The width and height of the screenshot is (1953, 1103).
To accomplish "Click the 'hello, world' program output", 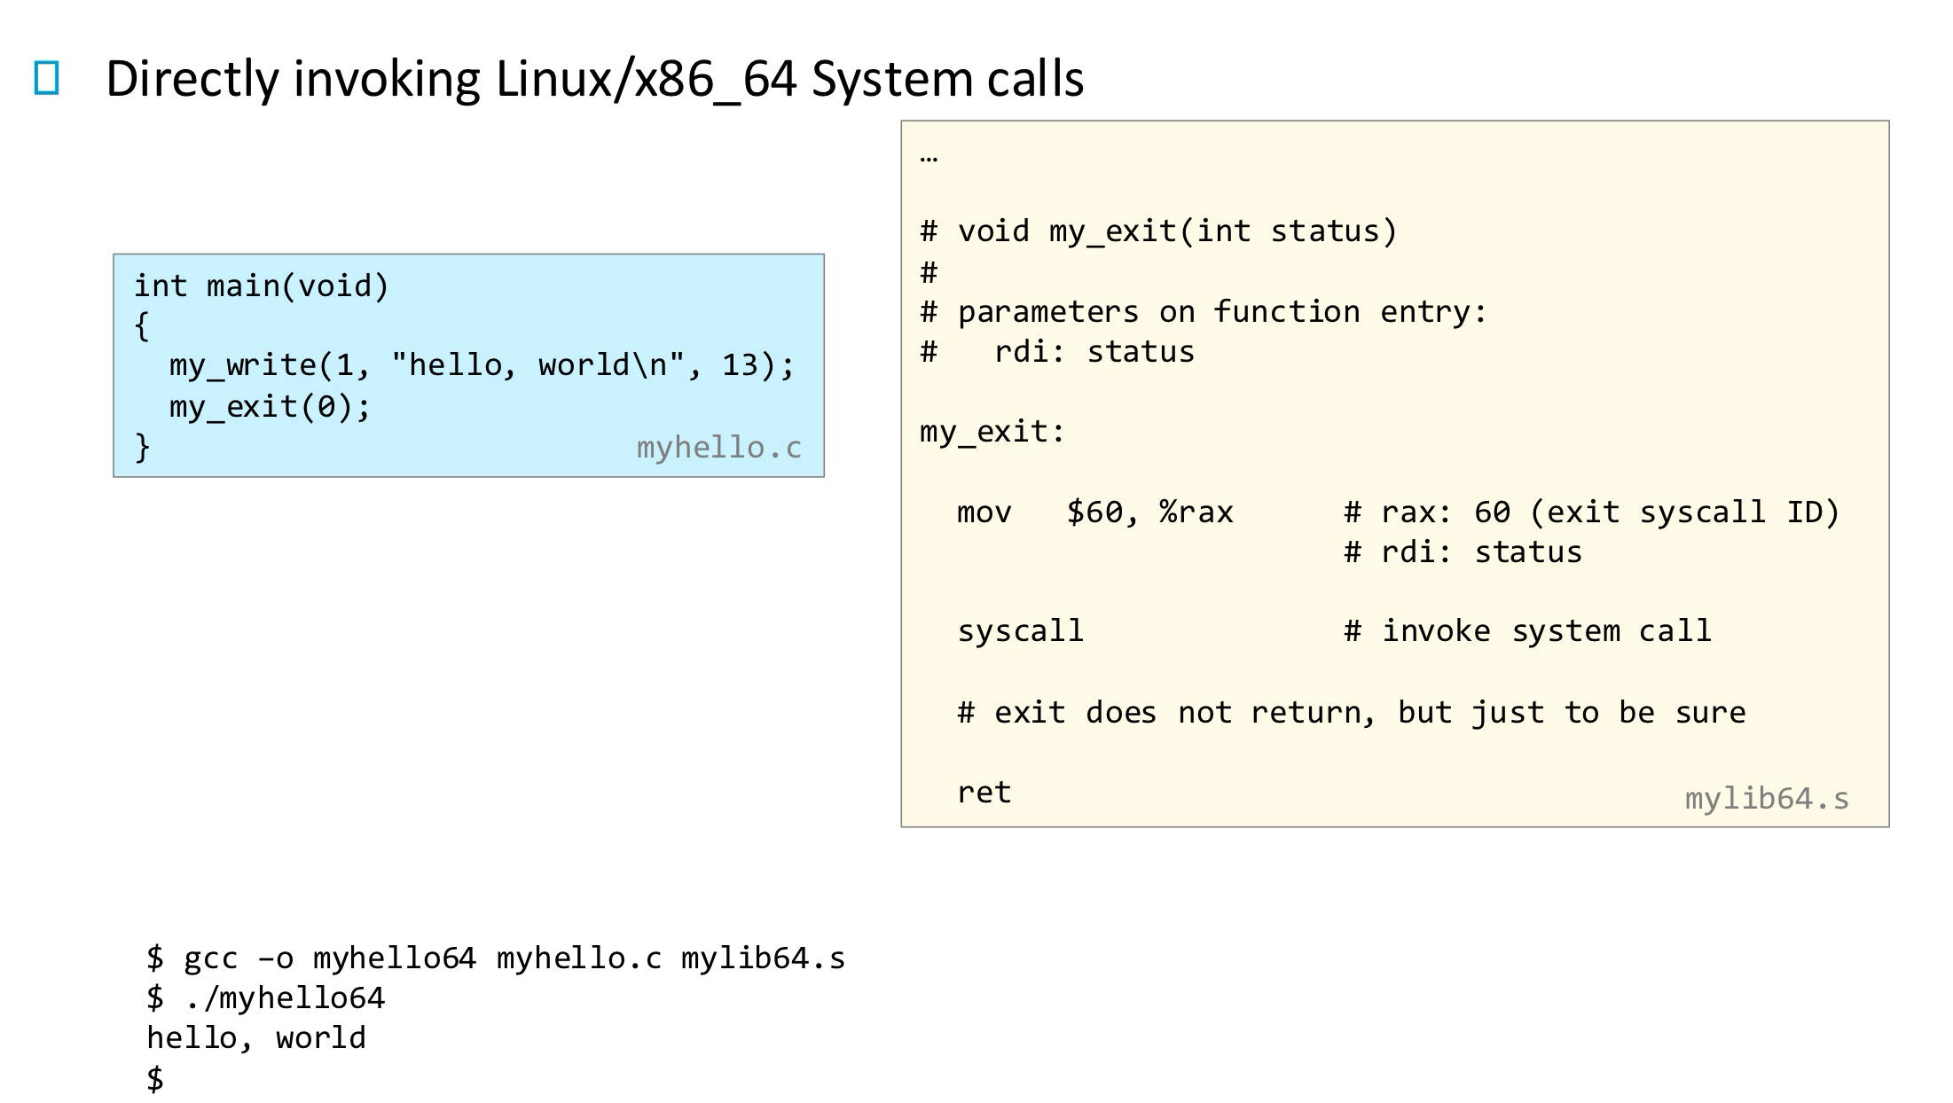I will [256, 1038].
